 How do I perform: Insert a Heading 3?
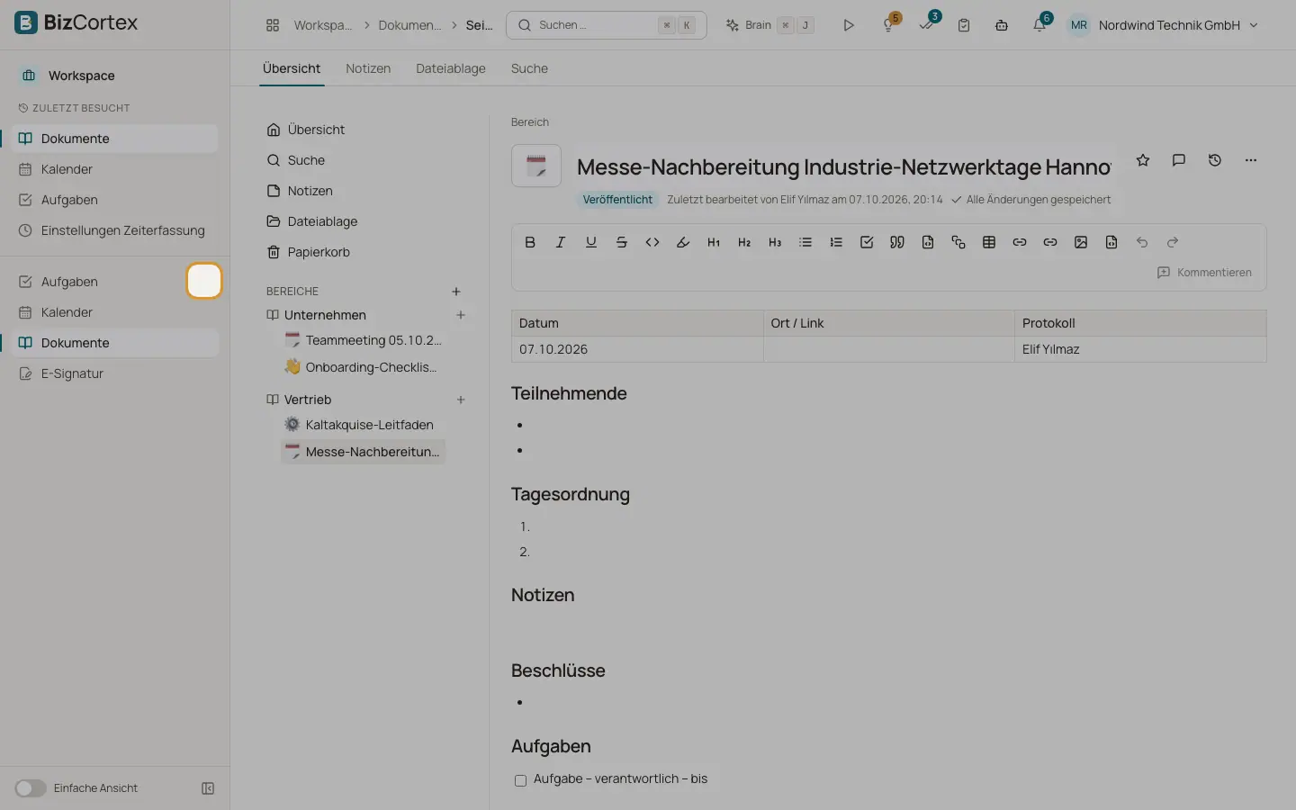775,242
